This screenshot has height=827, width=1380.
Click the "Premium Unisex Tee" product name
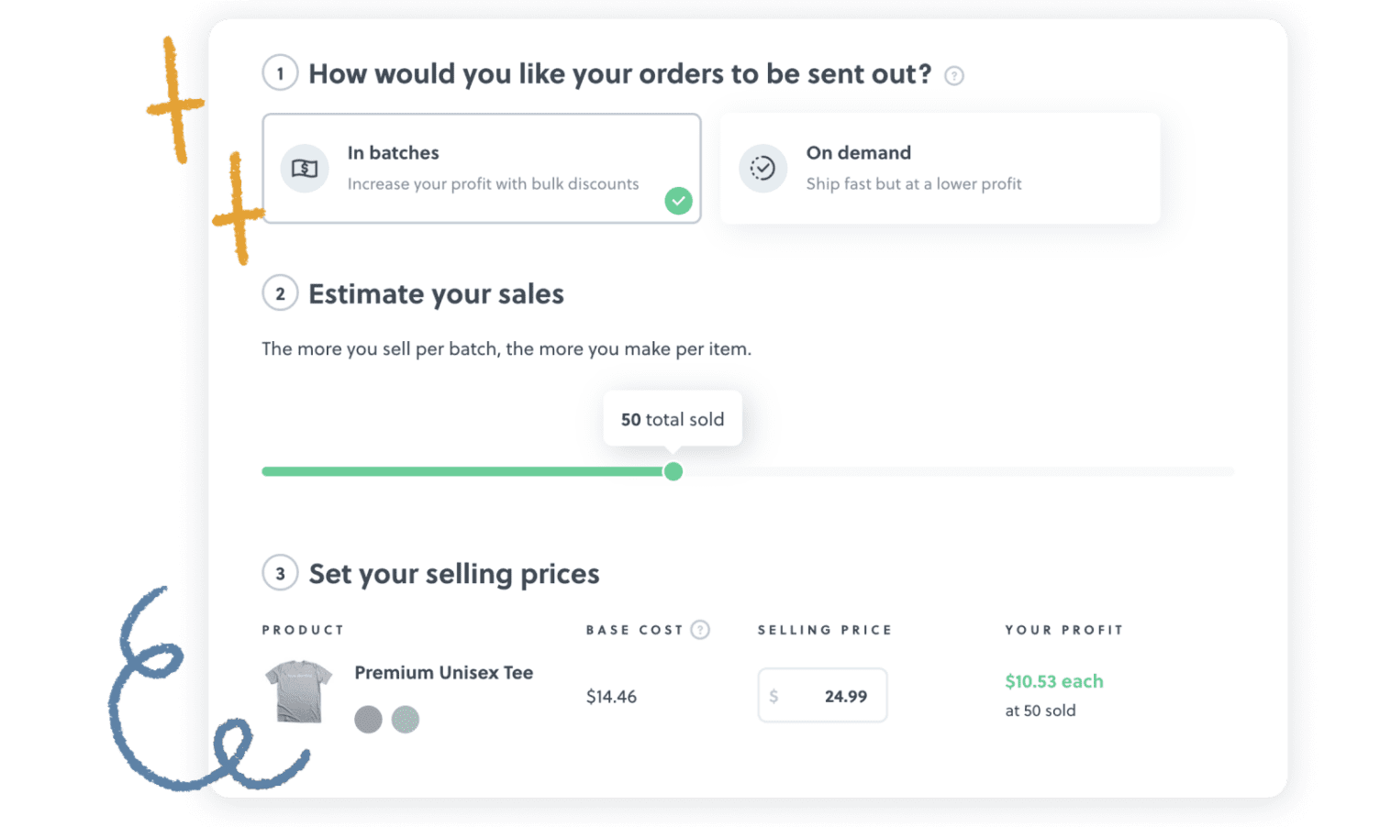tap(443, 673)
